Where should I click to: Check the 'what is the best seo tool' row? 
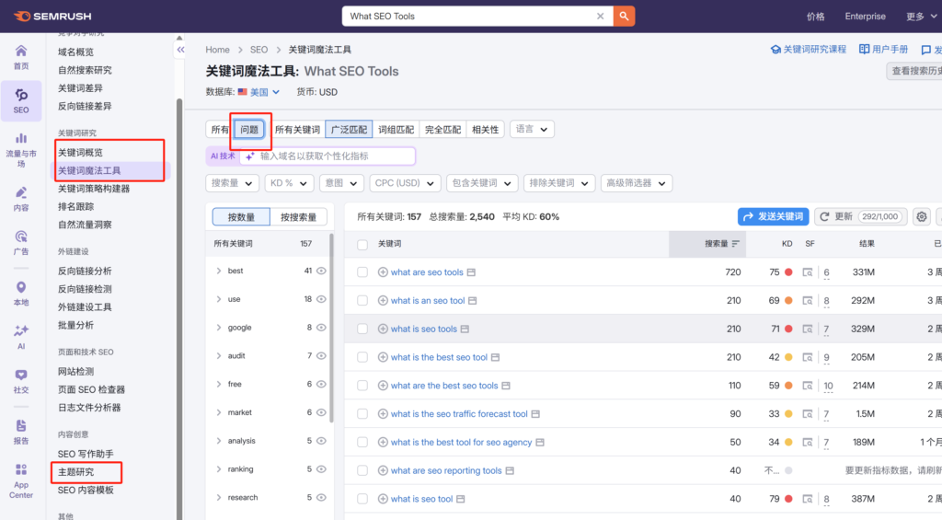coord(362,357)
